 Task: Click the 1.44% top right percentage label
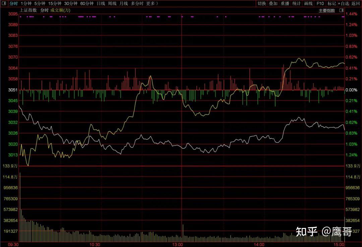coord(351,14)
